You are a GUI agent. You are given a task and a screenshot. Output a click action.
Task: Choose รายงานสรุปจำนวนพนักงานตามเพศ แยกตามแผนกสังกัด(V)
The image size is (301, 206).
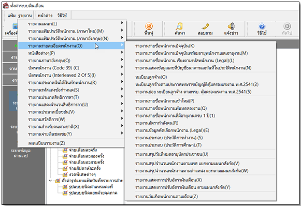pyautogui.click(x=200, y=164)
